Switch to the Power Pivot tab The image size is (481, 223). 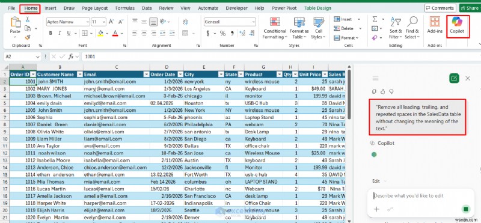point(284,8)
